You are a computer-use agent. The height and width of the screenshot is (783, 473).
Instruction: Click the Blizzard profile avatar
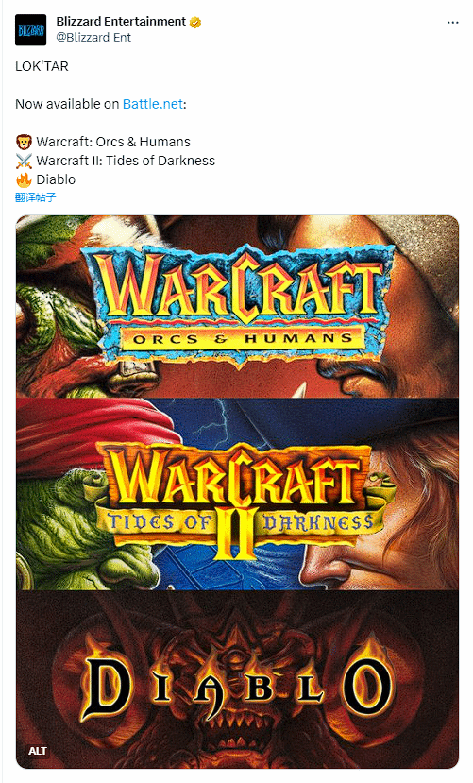(x=30, y=30)
